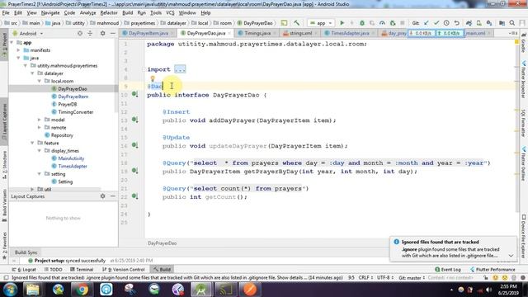Open the profiler gauge icon in toolbar
Screen dimensions: 528x297
(382, 23)
